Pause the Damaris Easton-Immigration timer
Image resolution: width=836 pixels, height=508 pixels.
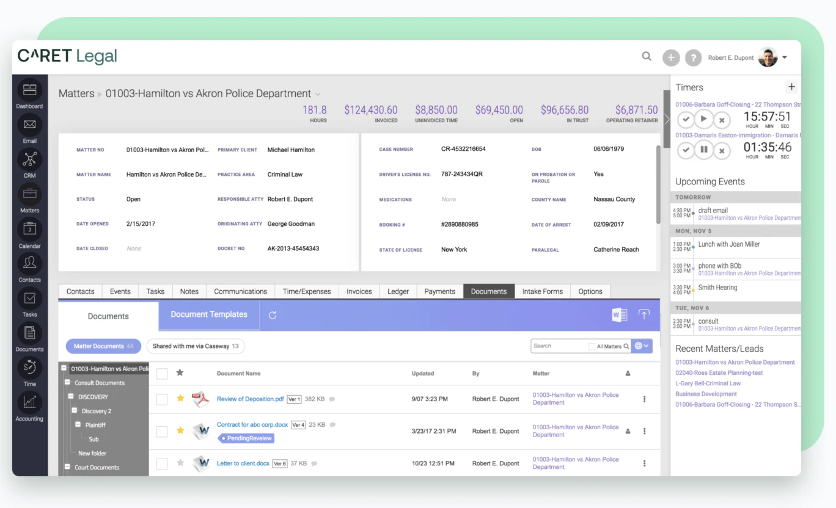pyautogui.click(x=704, y=150)
